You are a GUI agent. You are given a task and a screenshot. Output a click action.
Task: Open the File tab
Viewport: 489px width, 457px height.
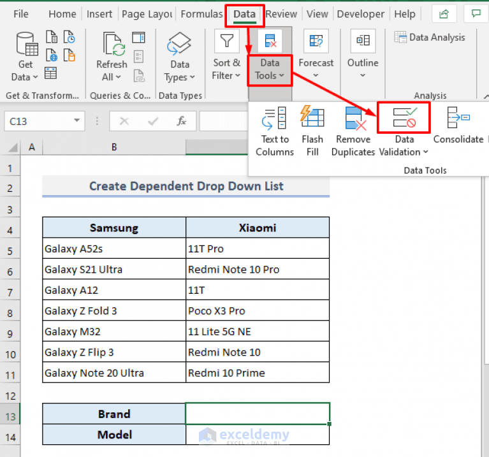point(21,14)
